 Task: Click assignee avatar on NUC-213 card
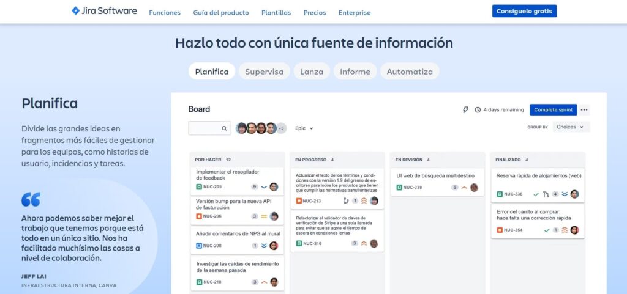pos(374,200)
